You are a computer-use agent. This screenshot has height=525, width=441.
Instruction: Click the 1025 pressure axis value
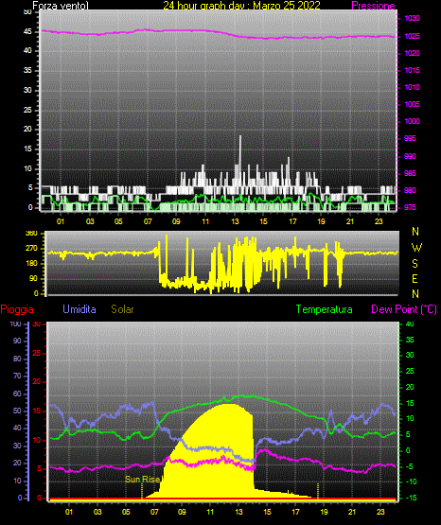pos(412,36)
